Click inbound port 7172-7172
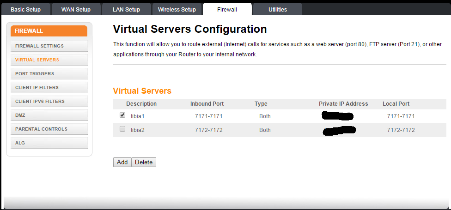The image size is (451, 210). coord(209,130)
